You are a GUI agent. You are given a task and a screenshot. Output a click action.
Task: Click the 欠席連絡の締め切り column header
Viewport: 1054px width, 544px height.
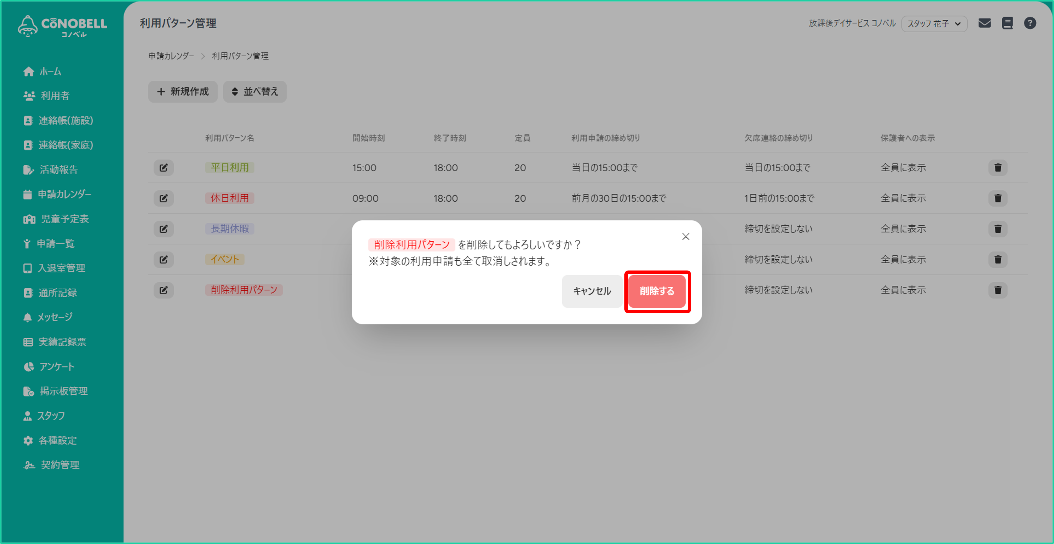tap(778, 138)
